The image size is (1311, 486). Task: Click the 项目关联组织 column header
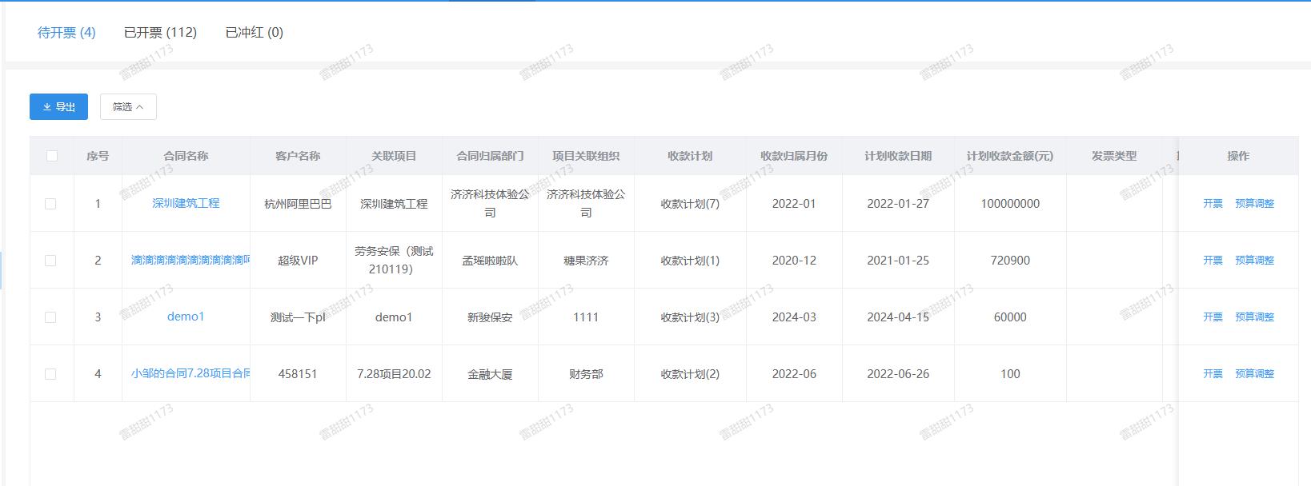tap(586, 156)
